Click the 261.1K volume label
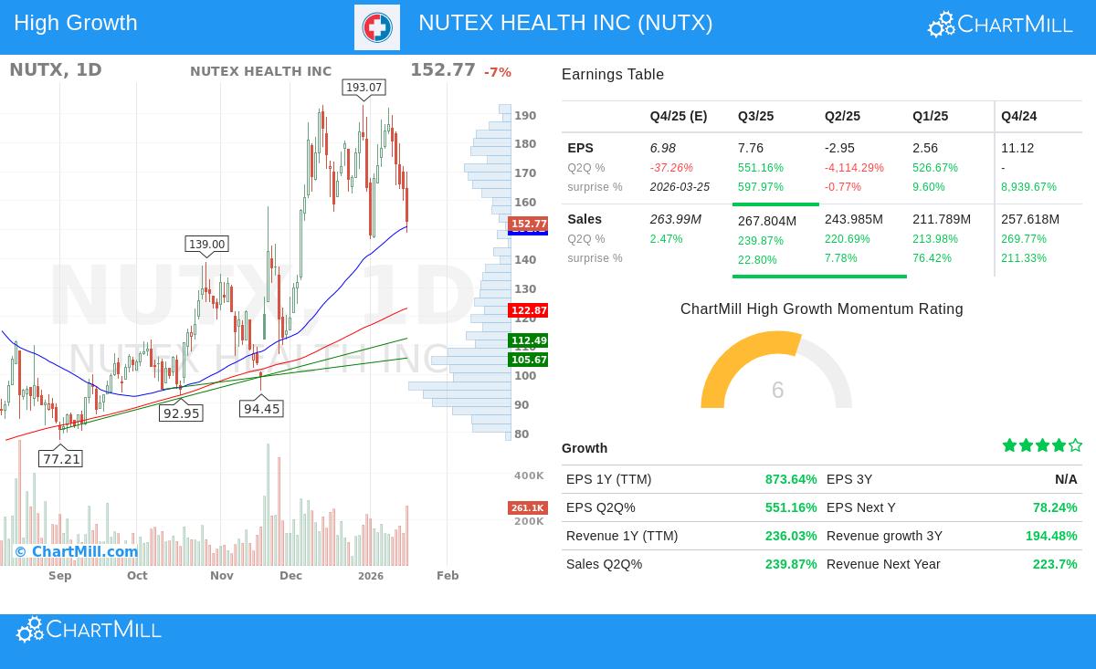Image resolution: width=1096 pixels, height=669 pixels. point(528,508)
